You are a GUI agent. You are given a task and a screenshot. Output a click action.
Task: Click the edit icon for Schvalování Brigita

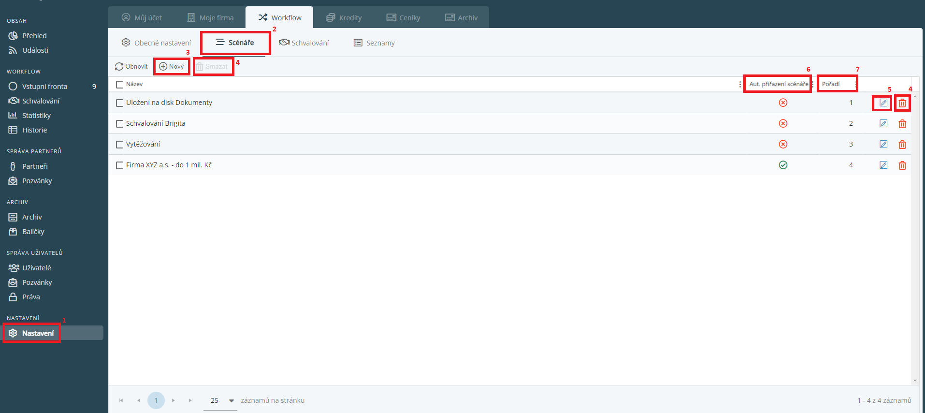click(883, 124)
